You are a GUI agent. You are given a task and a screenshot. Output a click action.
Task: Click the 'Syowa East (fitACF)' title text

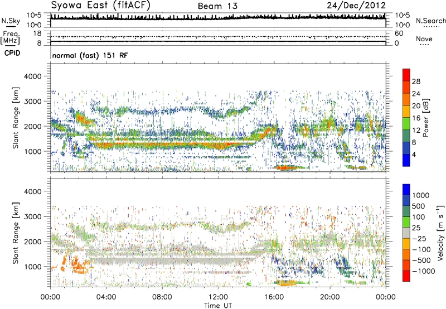point(101,6)
